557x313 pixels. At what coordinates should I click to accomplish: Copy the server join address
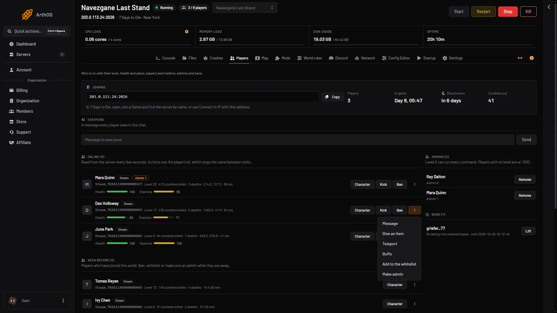click(x=333, y=97)
